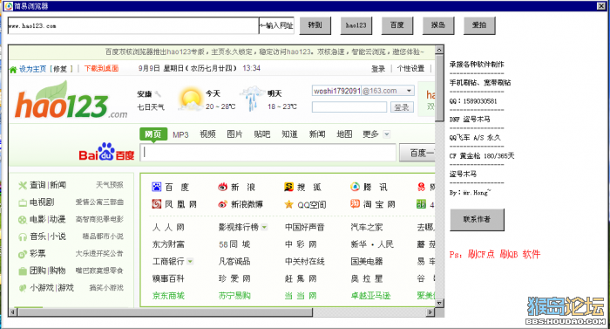The width and height of the screenshot is (610, 329).
Task: Click the 转到 go button
Action: coord(315,25)
